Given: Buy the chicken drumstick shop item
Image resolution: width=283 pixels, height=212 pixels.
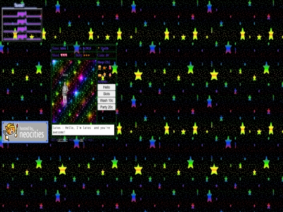Looking at the screenshot, I should (x=104, y=68).
